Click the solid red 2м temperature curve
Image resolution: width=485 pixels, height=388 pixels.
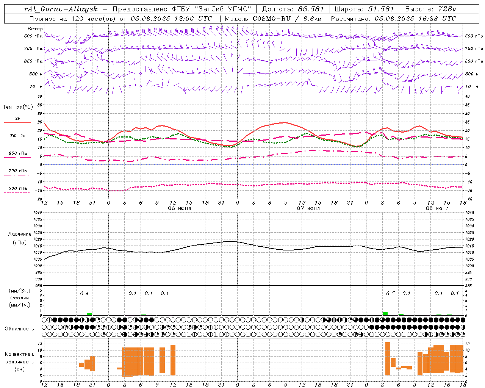click(x=285, y=123)
